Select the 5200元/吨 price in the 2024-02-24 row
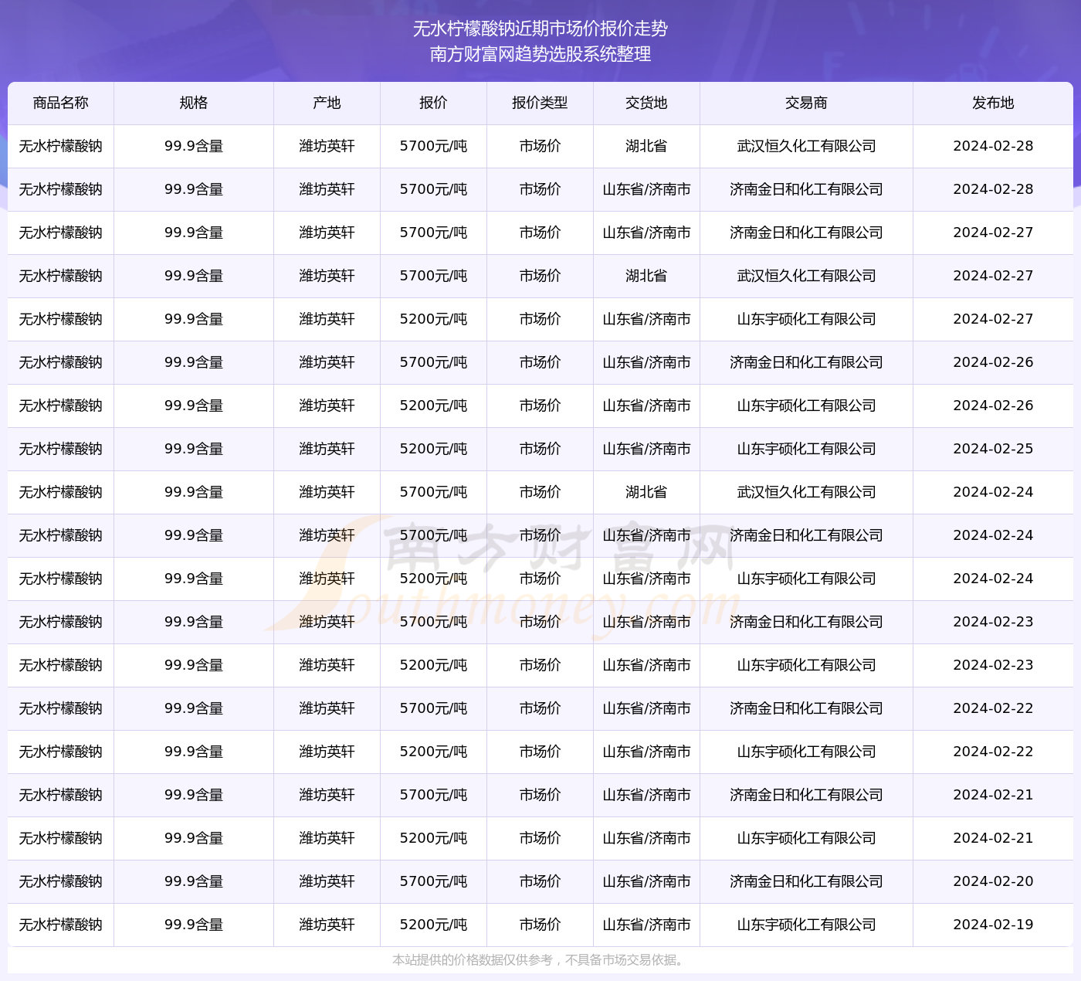1081x981 pixels. tap(433, 579)
